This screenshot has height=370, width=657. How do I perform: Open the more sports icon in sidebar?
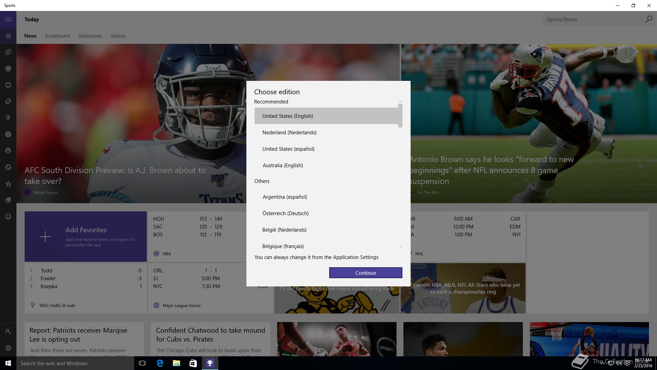(8, 200)
